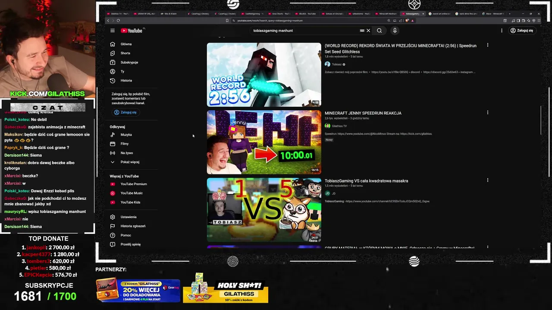The image size is (552, 310).
Task: Reload the page with browser refresh icon
Action: pos(118,21)
